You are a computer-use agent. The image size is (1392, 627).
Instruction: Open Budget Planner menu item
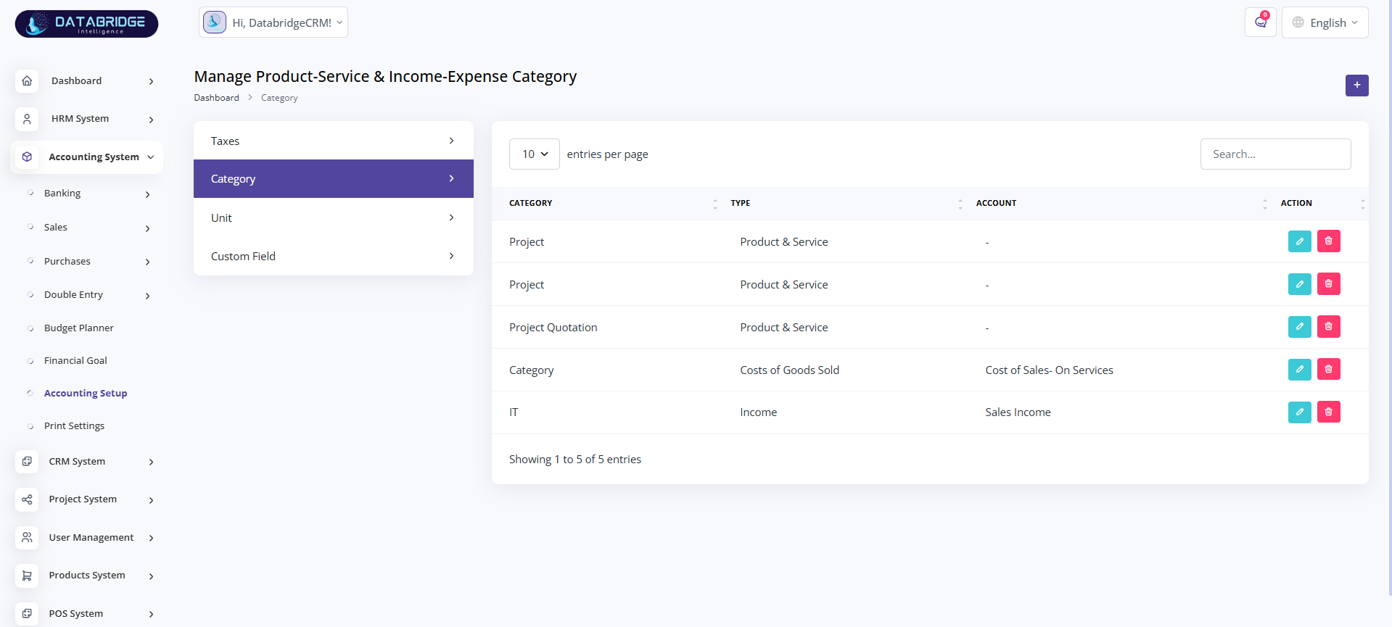click(78, 328)
